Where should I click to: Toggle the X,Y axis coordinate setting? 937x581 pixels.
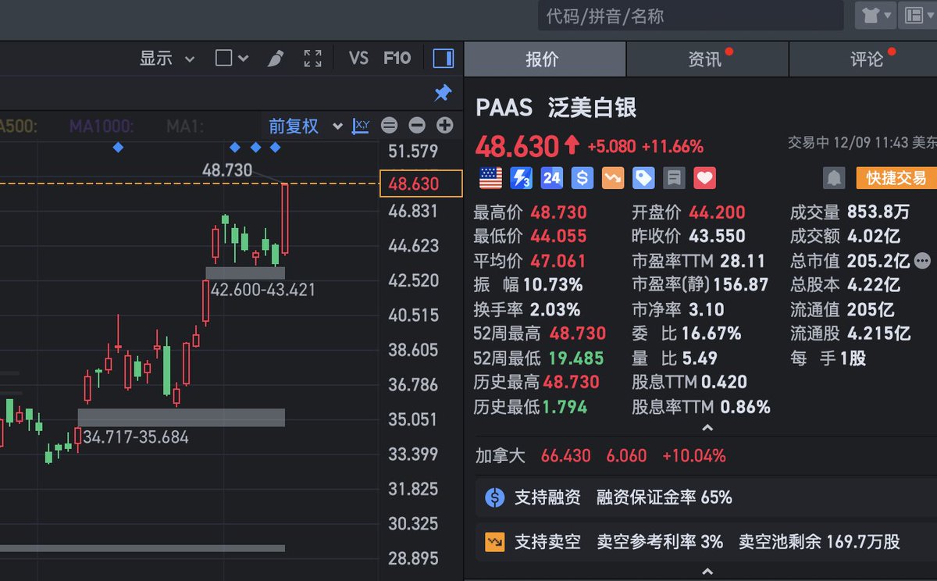[x=361, y=126]
